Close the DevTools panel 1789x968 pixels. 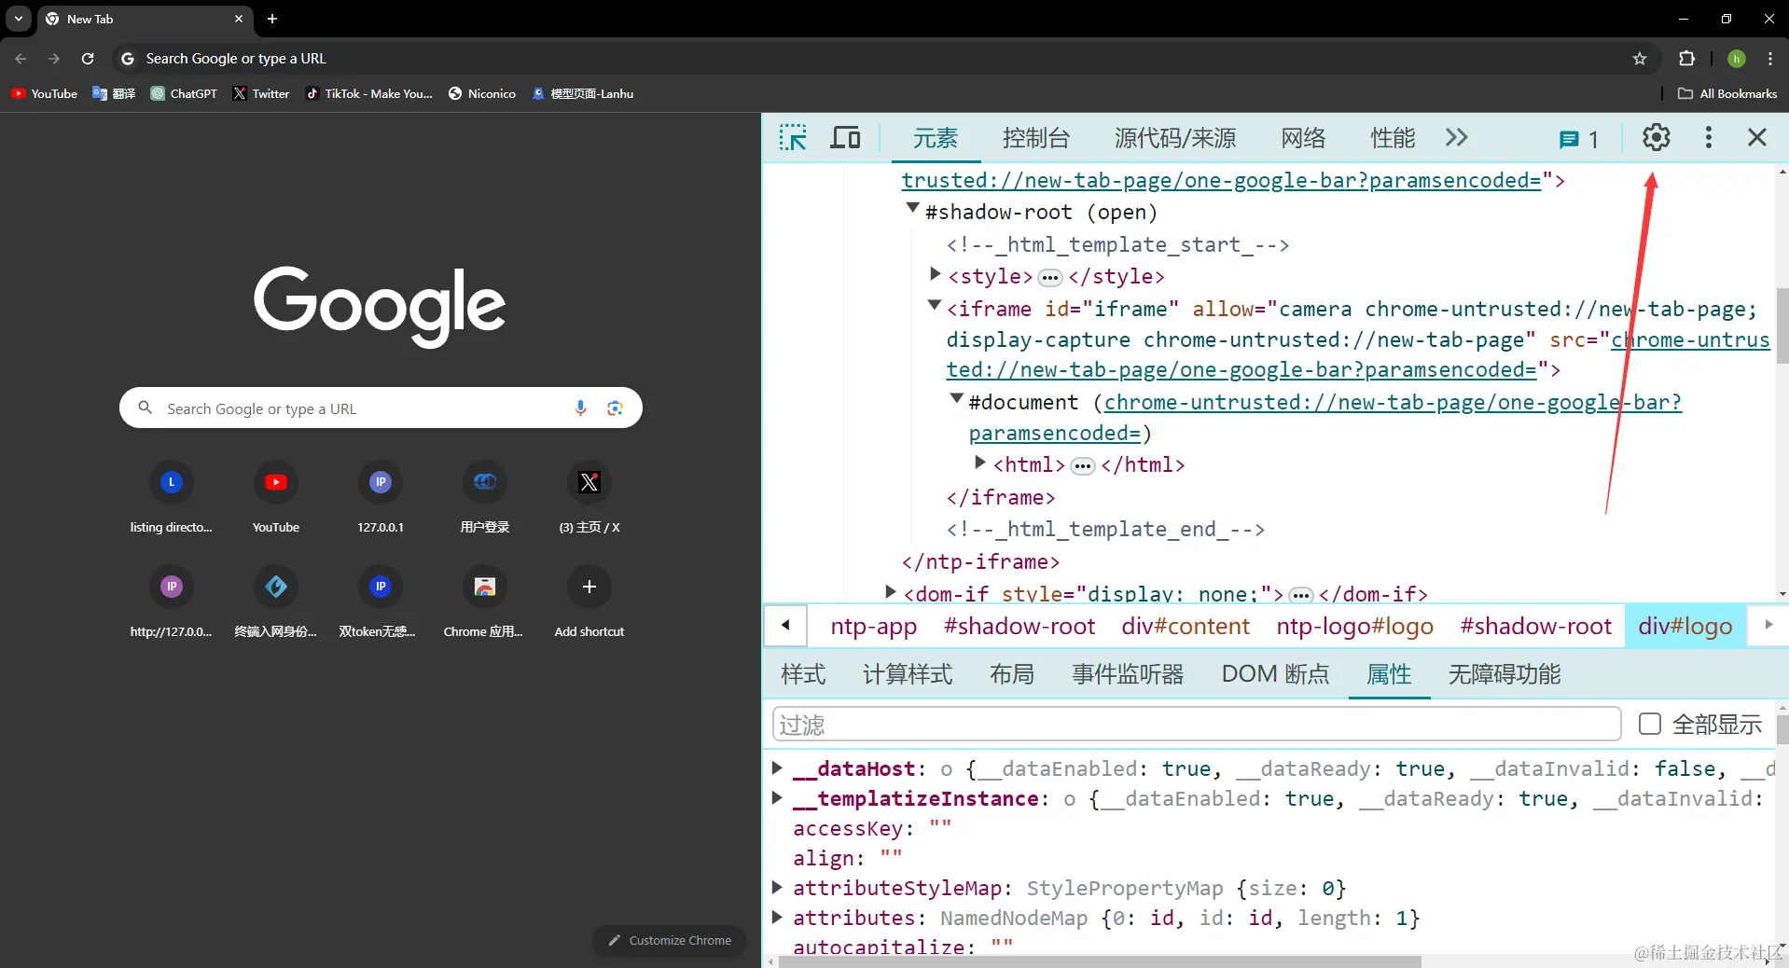[x=1756, y=138]
